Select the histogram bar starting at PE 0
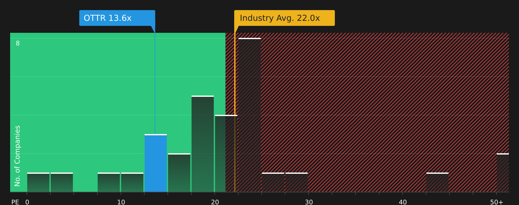This screenshot has height=205, width=519. (x=38, y=182)
